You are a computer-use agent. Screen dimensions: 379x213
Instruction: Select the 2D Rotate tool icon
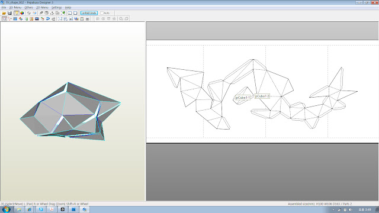point(9,18)
